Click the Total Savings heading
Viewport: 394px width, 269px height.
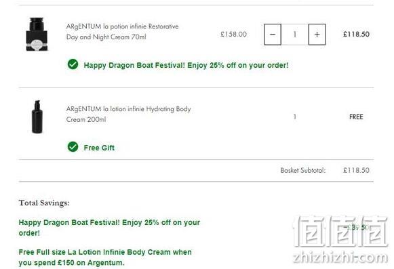click(44, 203)
